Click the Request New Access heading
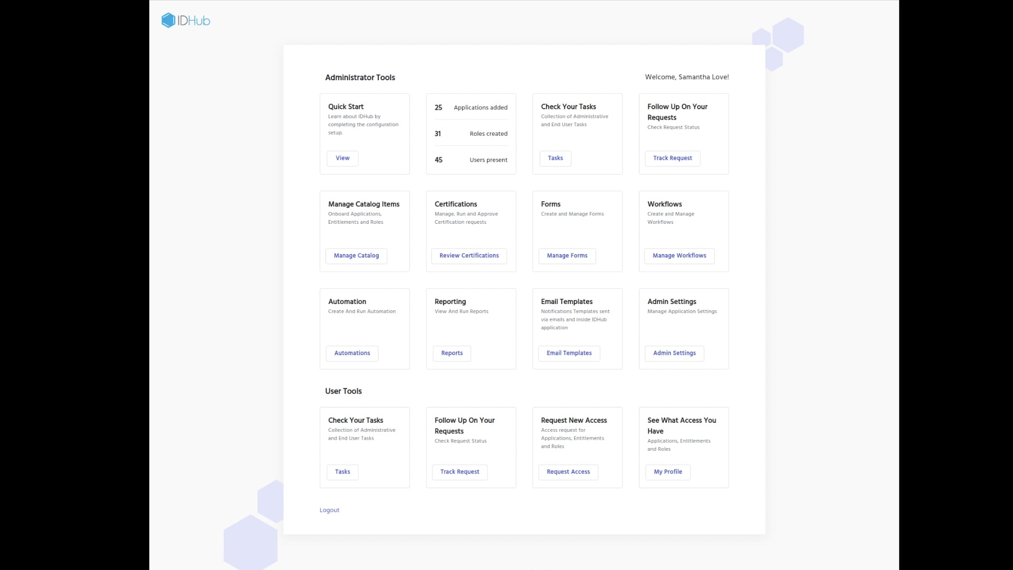The image size is (1013, 570). (574, 421)
